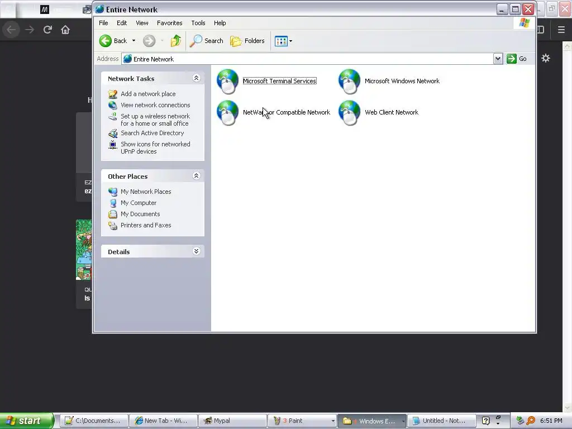Click the network tray icon
The height and width of the screenshot is (429, 572).
520,421
